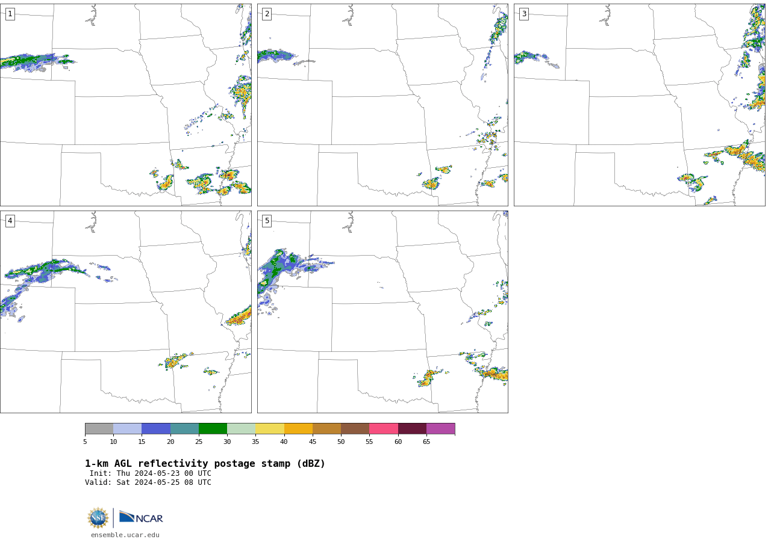Screen dimensions: 771x542
Task: Click colorbar tick label 20
Action: 170,442
